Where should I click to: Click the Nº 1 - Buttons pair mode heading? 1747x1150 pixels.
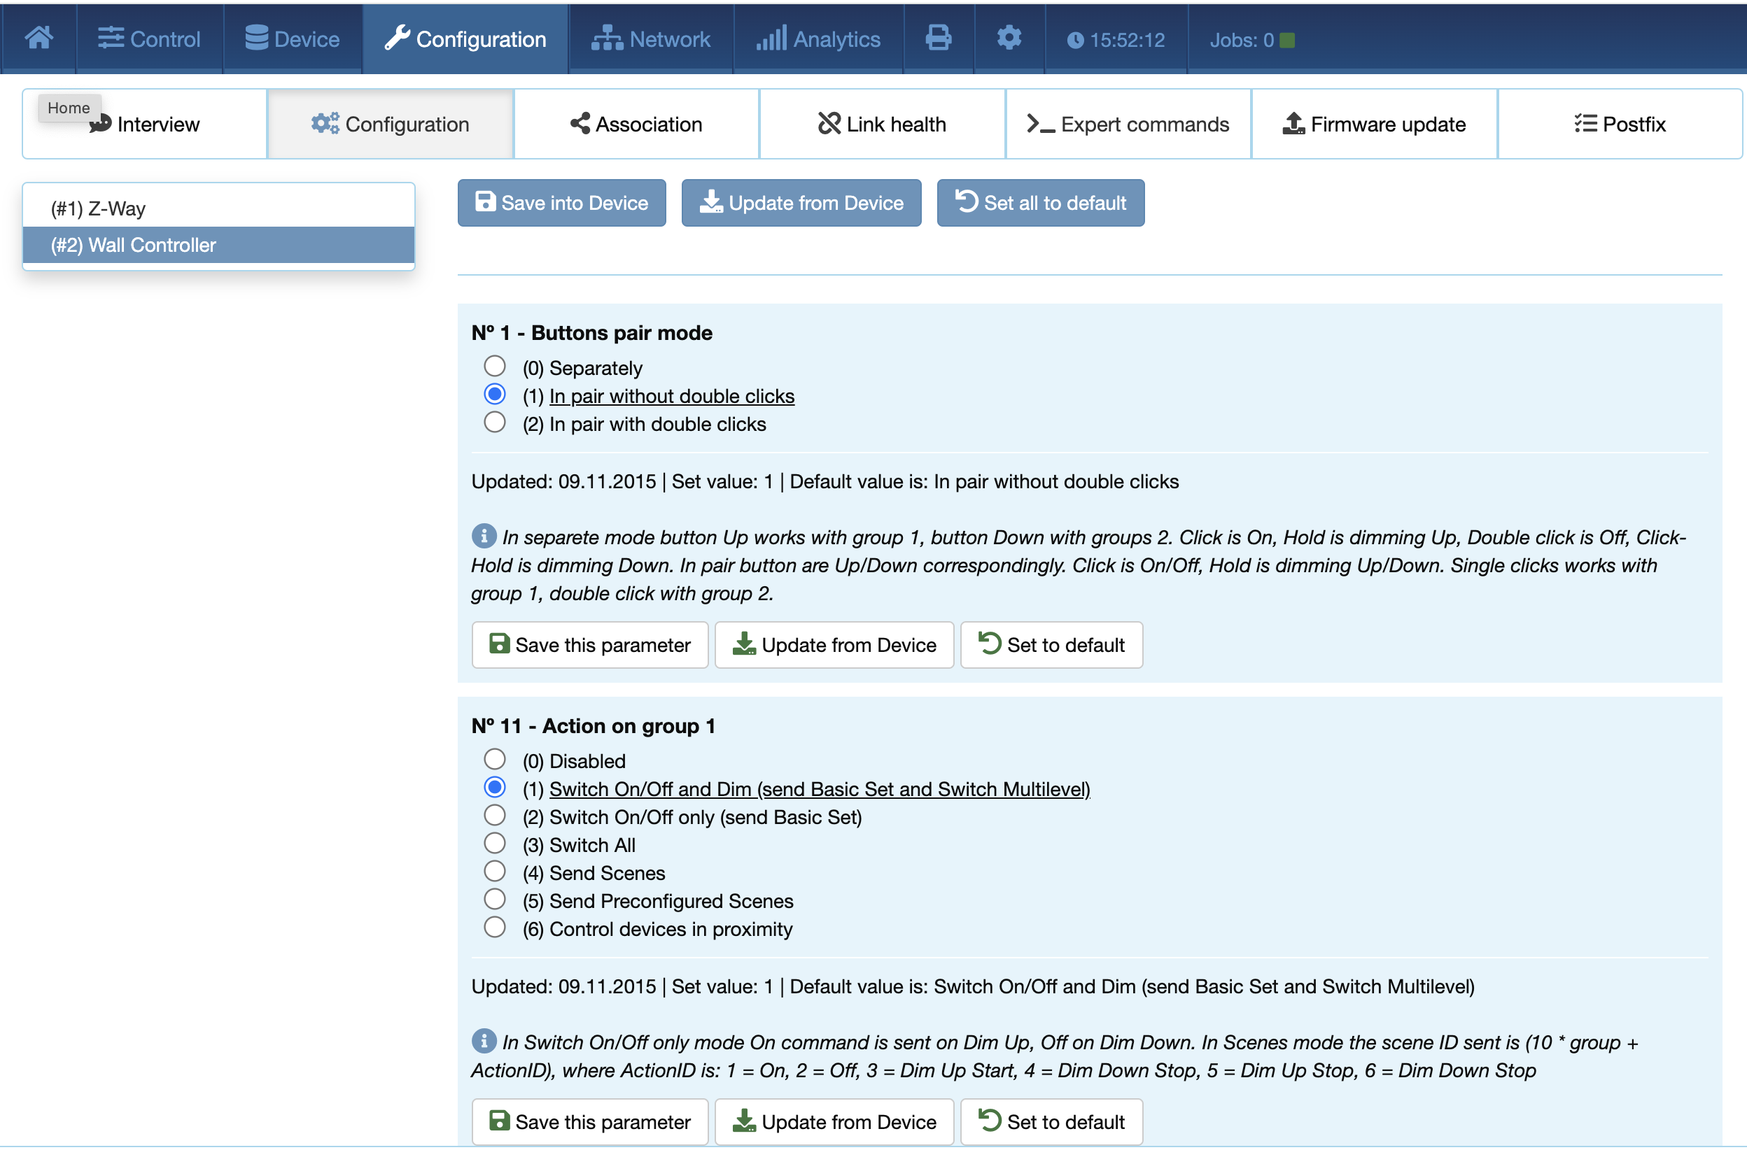591,333
